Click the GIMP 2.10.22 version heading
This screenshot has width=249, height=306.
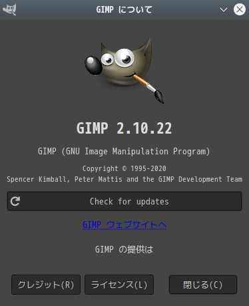click(x=124, y=128)
